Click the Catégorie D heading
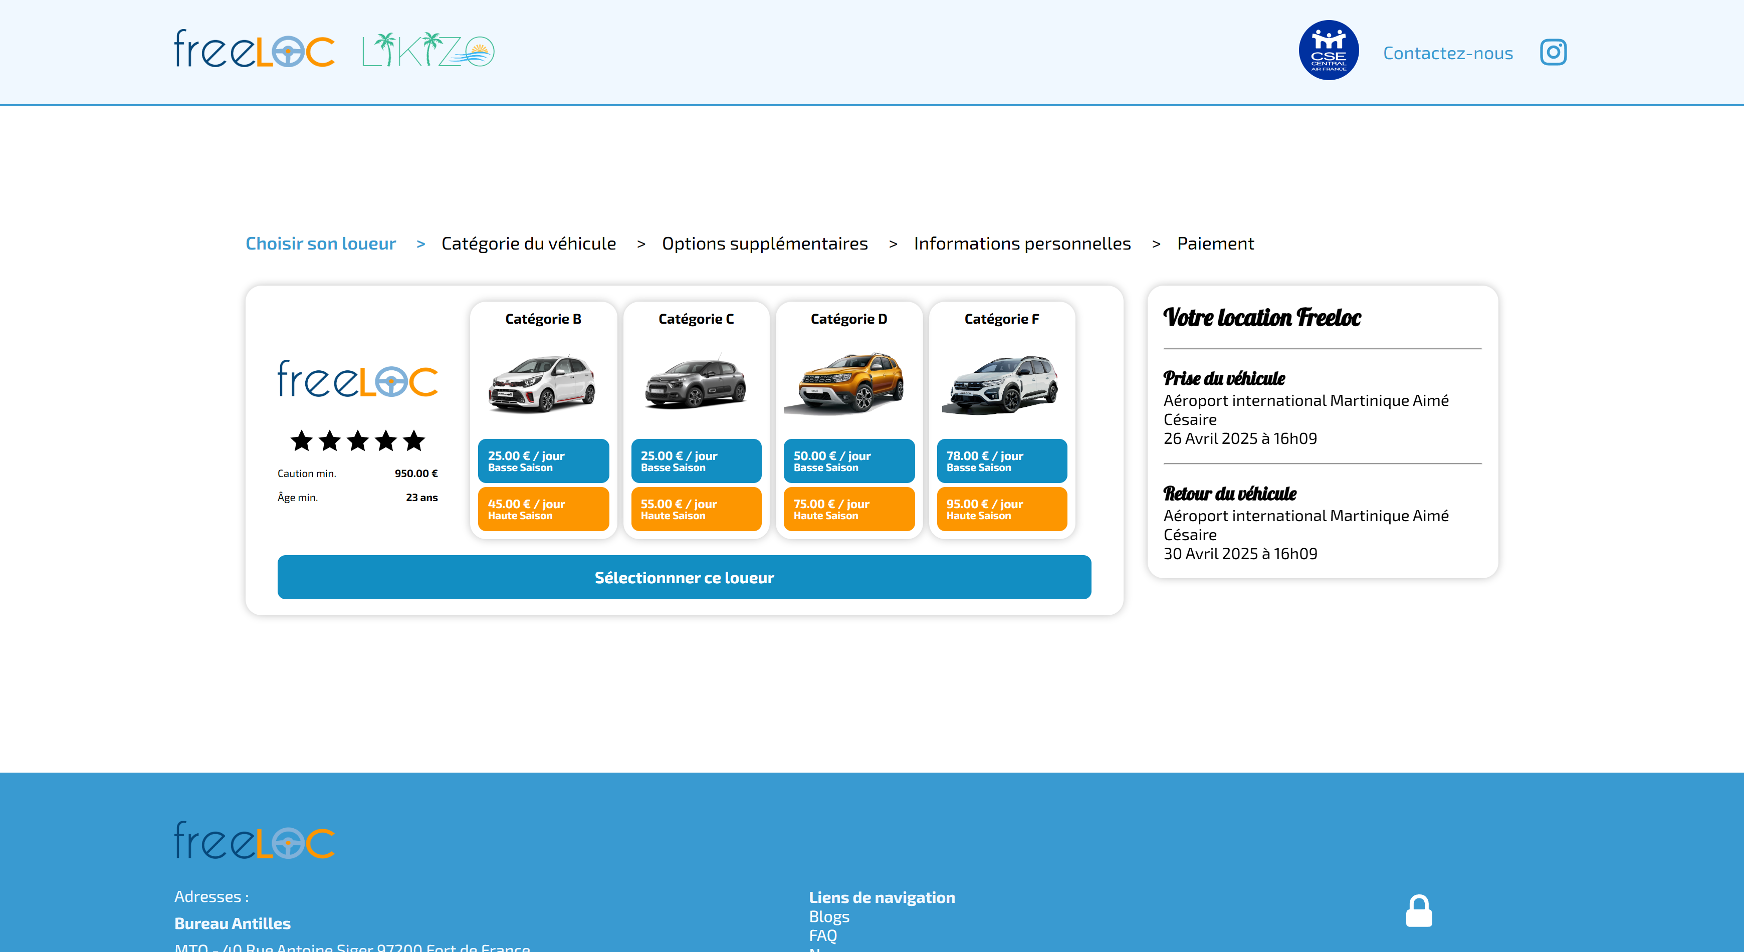1744x952 pixels. point(849,319)
